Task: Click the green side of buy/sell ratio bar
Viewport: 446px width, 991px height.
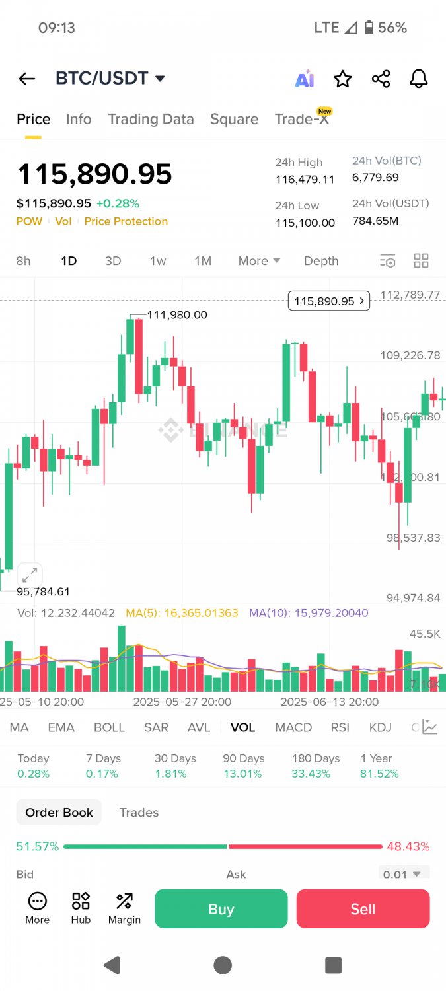Action: click(145, 846)
